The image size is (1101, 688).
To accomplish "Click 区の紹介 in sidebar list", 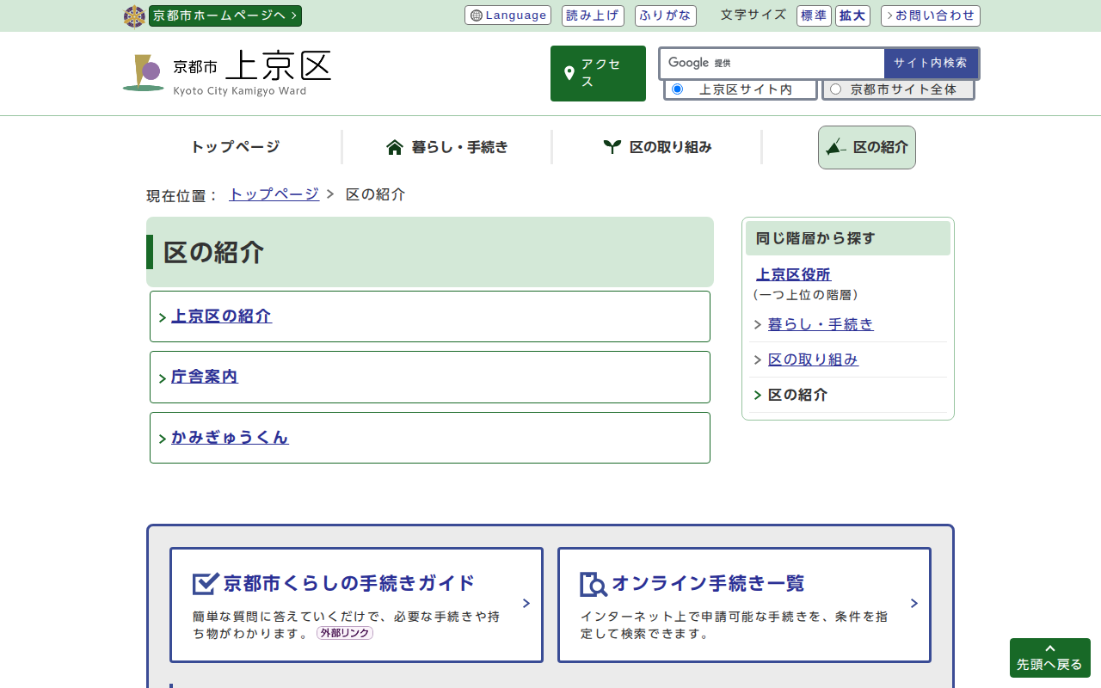I will (797, 395).
